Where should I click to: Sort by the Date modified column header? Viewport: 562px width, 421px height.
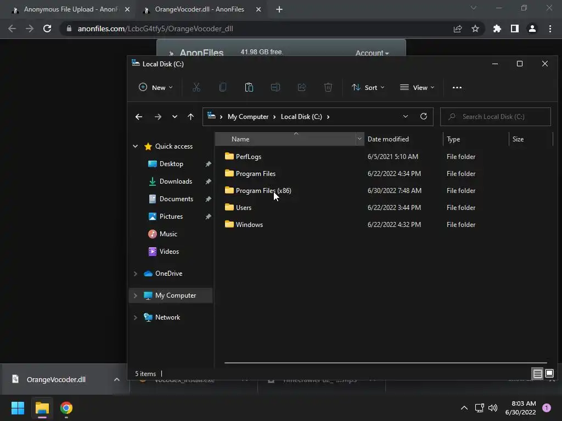(x=403, y=139)
